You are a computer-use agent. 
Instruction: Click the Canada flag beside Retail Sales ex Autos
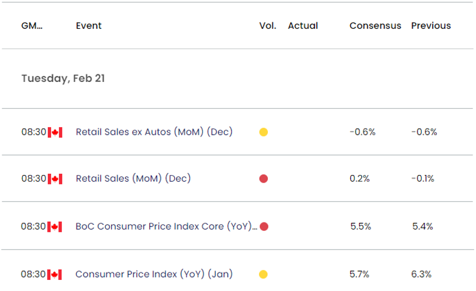coord(55,132)
